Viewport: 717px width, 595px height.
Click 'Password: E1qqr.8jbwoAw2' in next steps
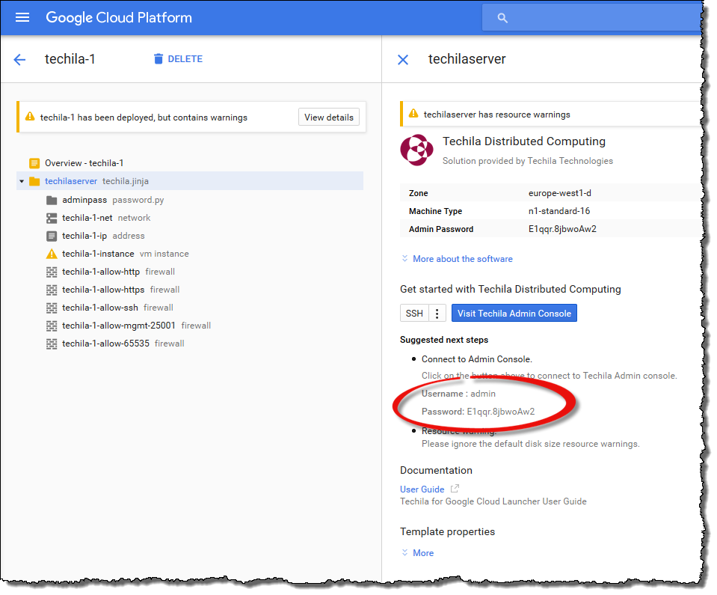(x=478, y=412)
